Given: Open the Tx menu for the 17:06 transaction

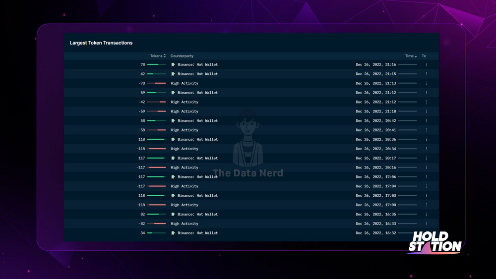Looking at the screenshot, I should coord(427,177).
